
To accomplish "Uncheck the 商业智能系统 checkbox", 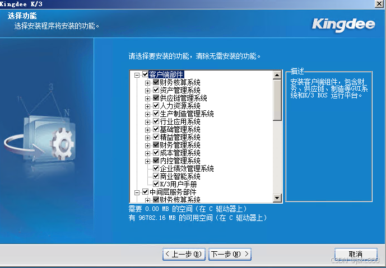I will tap(156, 176).
